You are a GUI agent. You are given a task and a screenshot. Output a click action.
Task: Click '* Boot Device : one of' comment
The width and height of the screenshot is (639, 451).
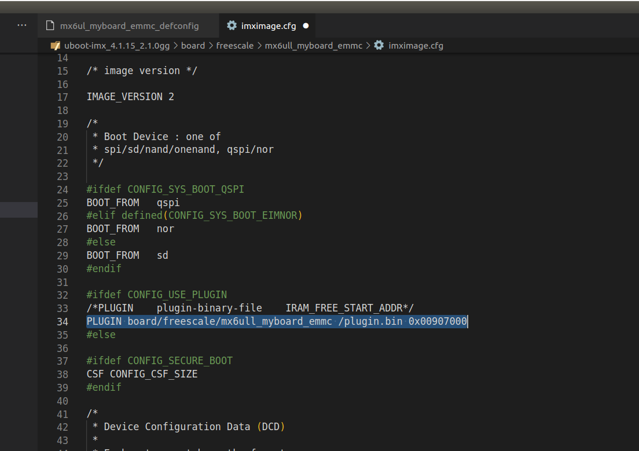tap(156, 136)
